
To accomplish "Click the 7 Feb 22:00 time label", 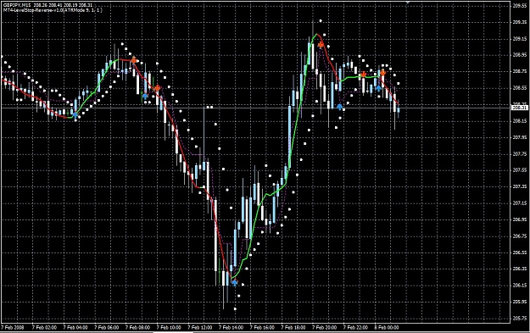I will coord(355,328).
